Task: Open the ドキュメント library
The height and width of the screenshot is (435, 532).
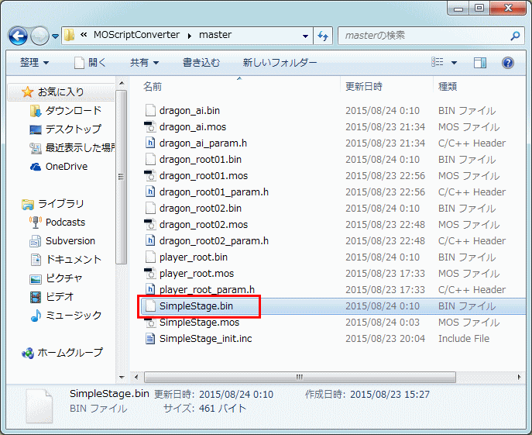Action: 74,260
